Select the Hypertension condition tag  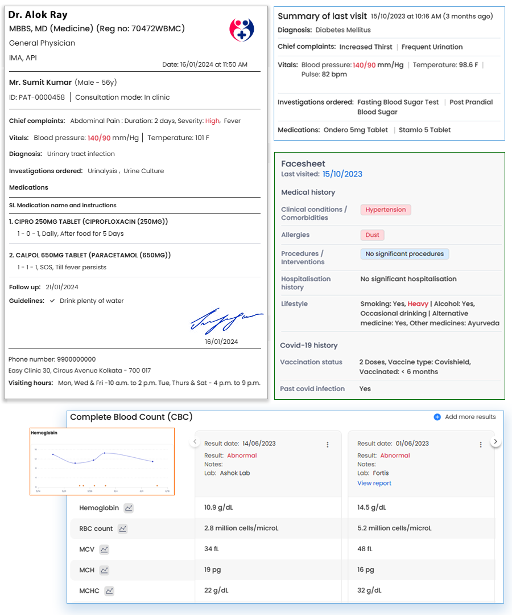[386, 210]
